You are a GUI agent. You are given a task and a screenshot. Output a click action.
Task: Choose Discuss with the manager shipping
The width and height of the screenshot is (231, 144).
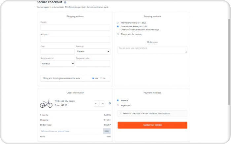118,34
